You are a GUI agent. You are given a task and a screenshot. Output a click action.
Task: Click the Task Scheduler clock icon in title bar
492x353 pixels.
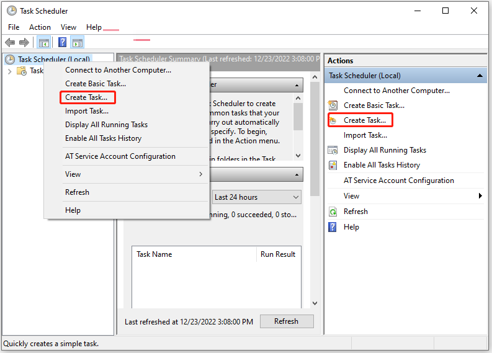tap(12, 11)
